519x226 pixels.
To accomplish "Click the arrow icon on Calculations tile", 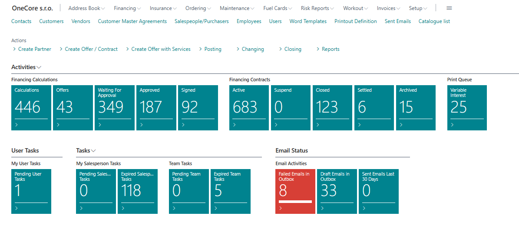I will [x=17, y=125].
